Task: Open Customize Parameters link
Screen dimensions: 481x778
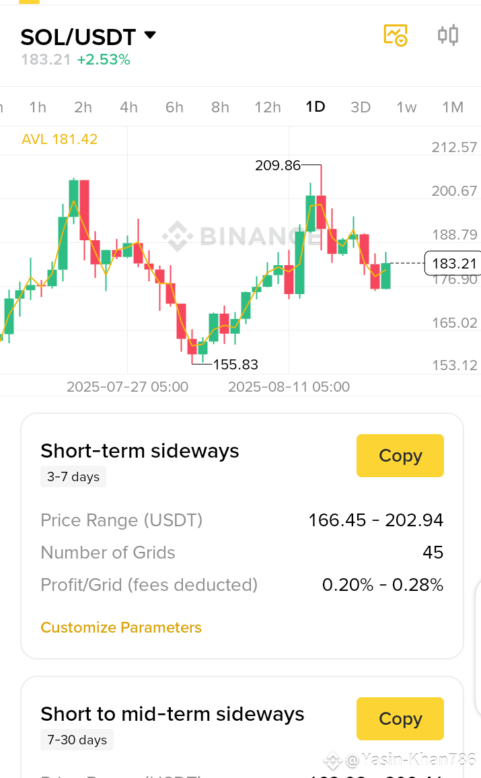Action: [121, 627]
